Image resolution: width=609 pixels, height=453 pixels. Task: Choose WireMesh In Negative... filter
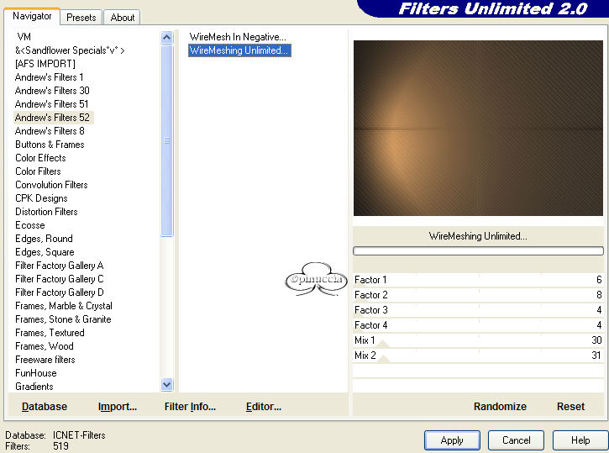(238, 37)
